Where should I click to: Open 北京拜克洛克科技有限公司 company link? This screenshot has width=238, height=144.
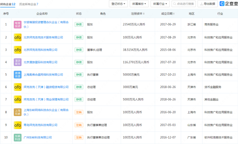pos(40,50)
